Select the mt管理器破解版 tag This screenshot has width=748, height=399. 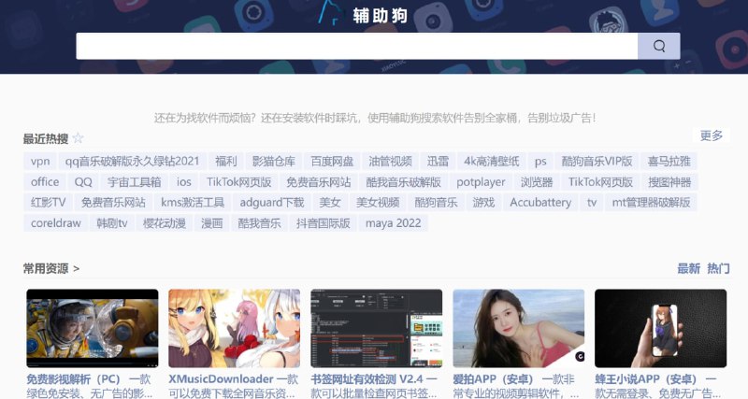click(651, 202)
